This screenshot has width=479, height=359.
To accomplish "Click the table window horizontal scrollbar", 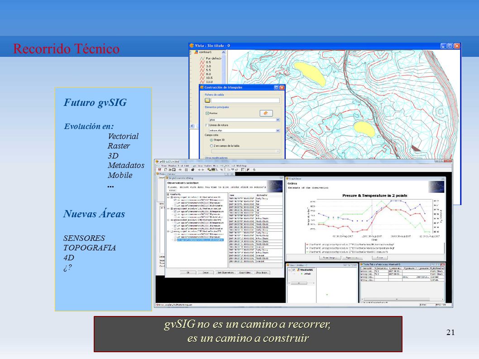I will tap(402, 299).
